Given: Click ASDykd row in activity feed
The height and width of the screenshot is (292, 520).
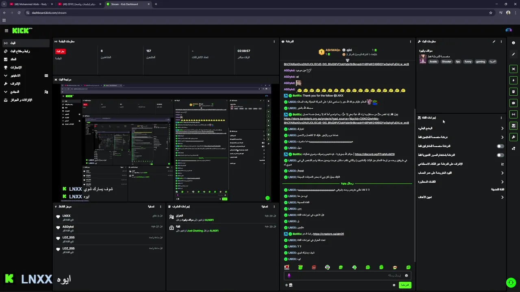Looking at the screenshot, I should 110,228.
